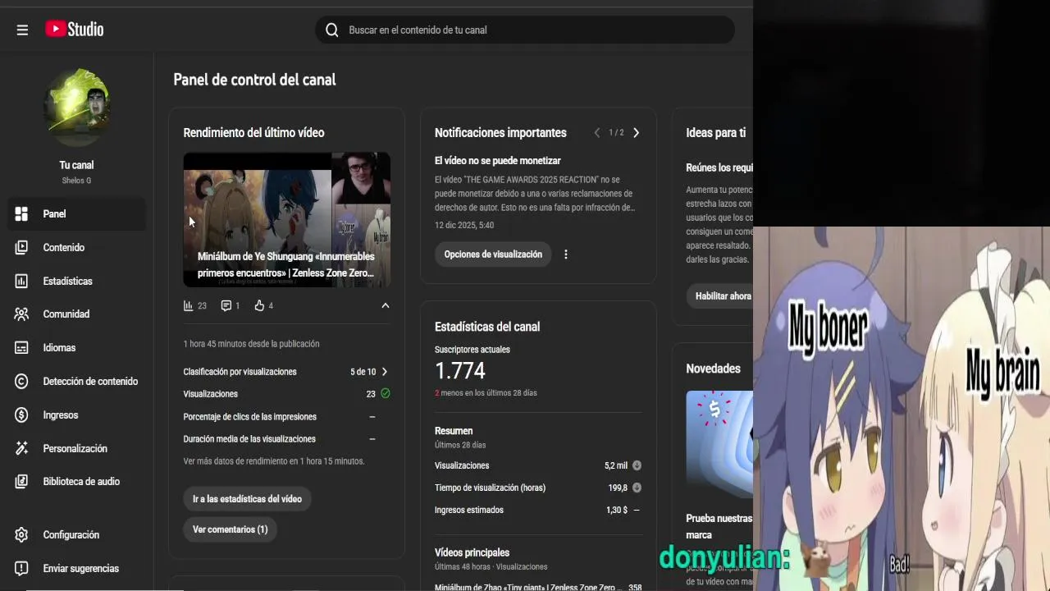This screenshot has height=591, width=1050.
Task: Select Idiomas menu label
Action: tap(59, 347)
